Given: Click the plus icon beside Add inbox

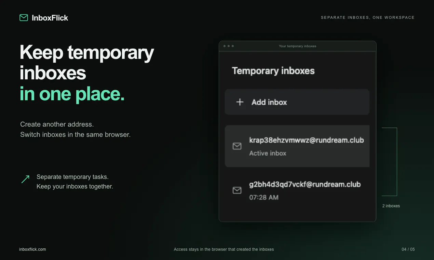Looking at the screenshot, I should pyautogui.click(x=240, y=102).
